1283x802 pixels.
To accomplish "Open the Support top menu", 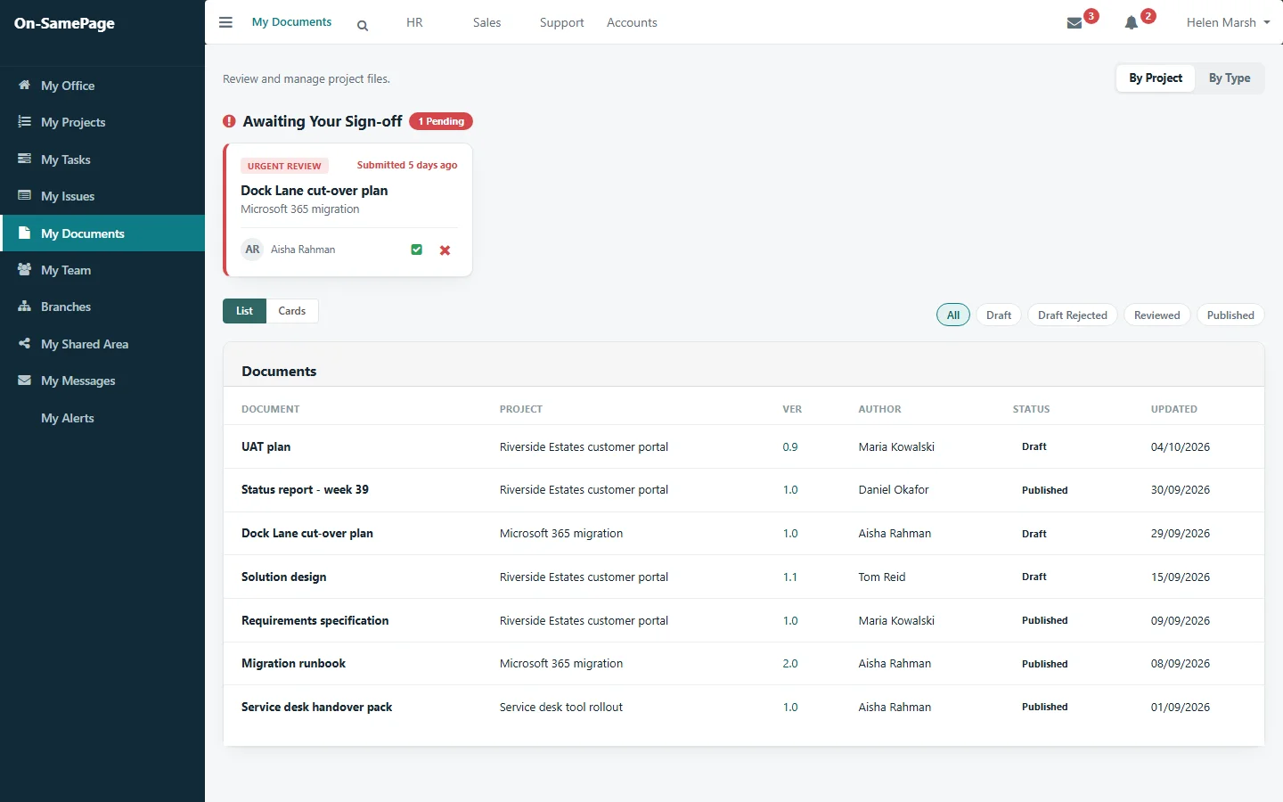I will point(561,23).
